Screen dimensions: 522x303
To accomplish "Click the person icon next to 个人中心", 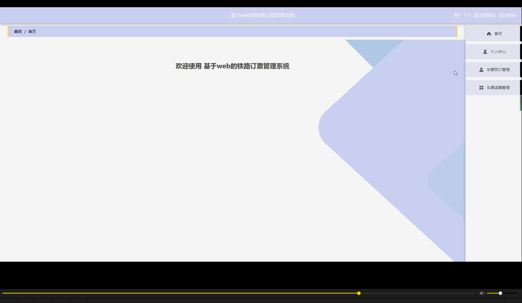I will point(485,51).
